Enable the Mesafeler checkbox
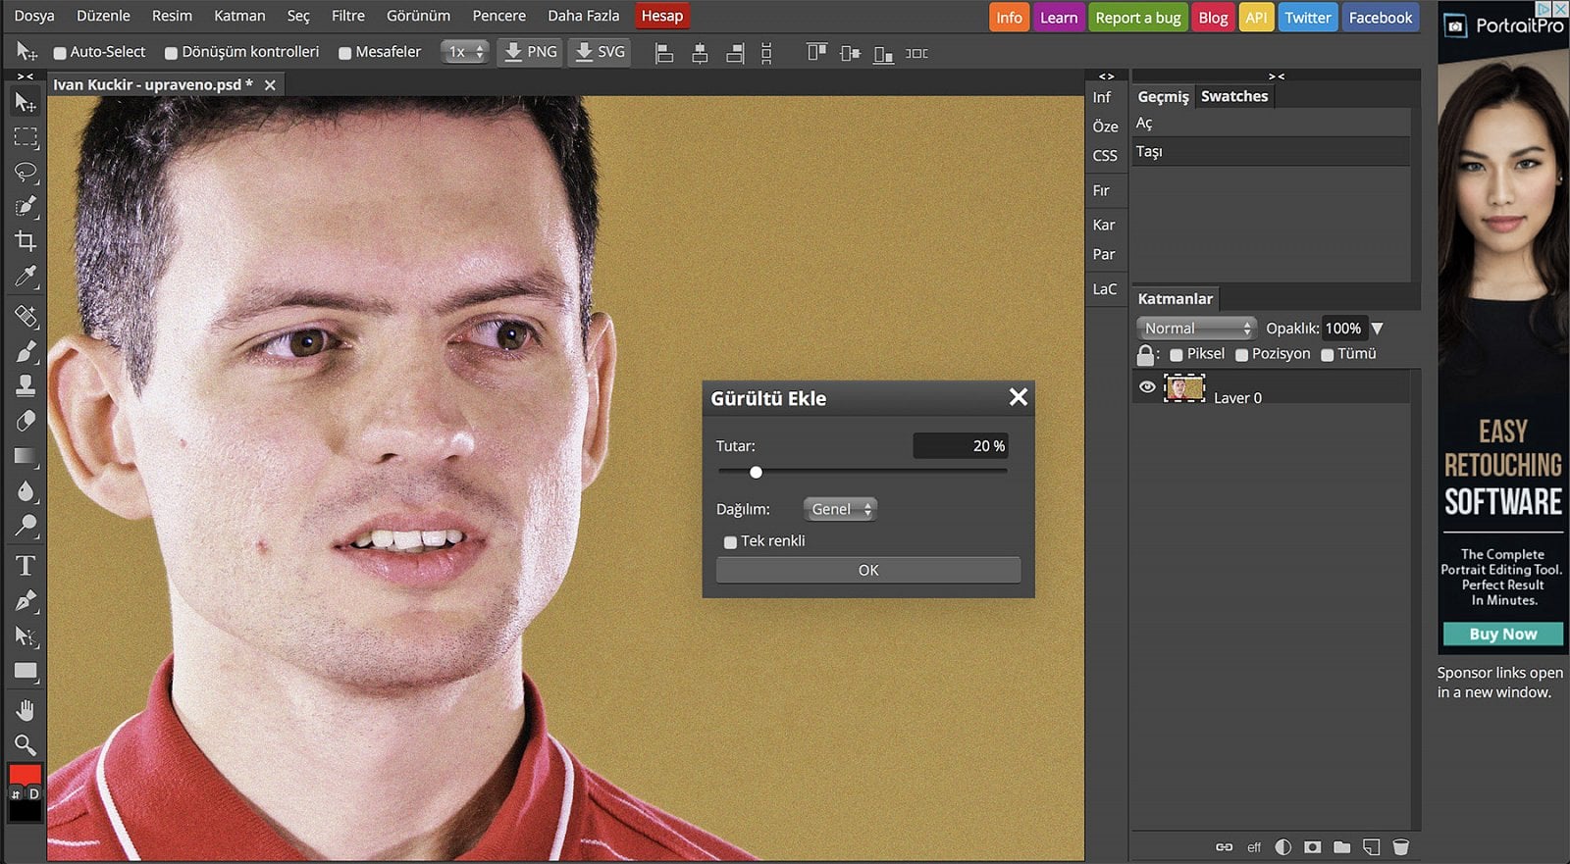Viewport: 1570px width, 864px height. pyautogui.click(x=345, y=53)
